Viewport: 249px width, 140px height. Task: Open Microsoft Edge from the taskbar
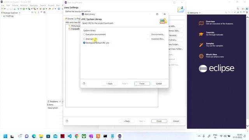point(34,136)
